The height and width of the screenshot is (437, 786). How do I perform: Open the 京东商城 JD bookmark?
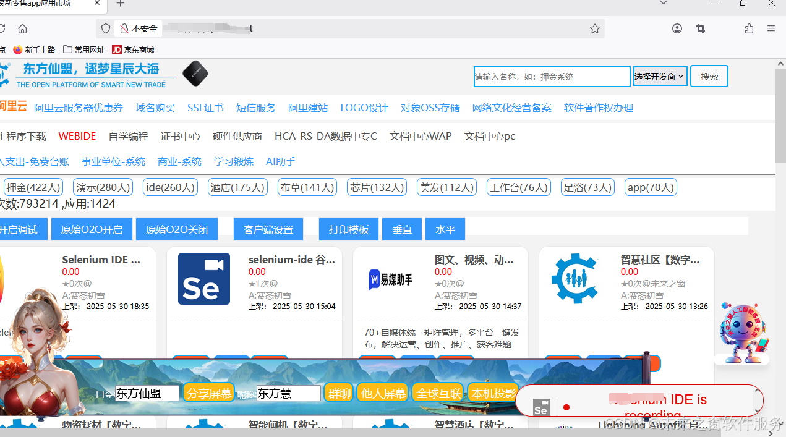pos(133,49)
